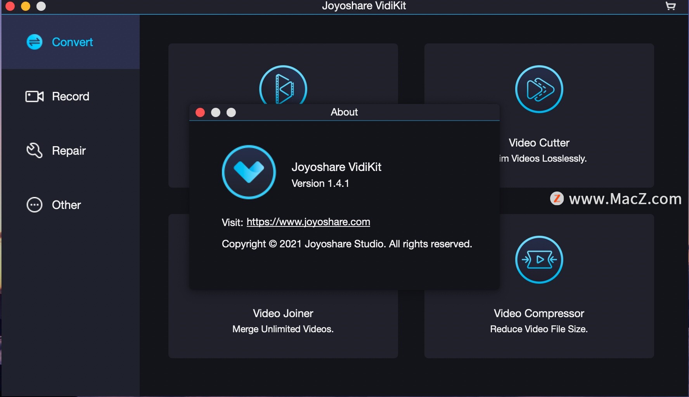The height and width of the screenshot is (397, 689).
Task: Click the About dialog minimize button
Action: 216,112
